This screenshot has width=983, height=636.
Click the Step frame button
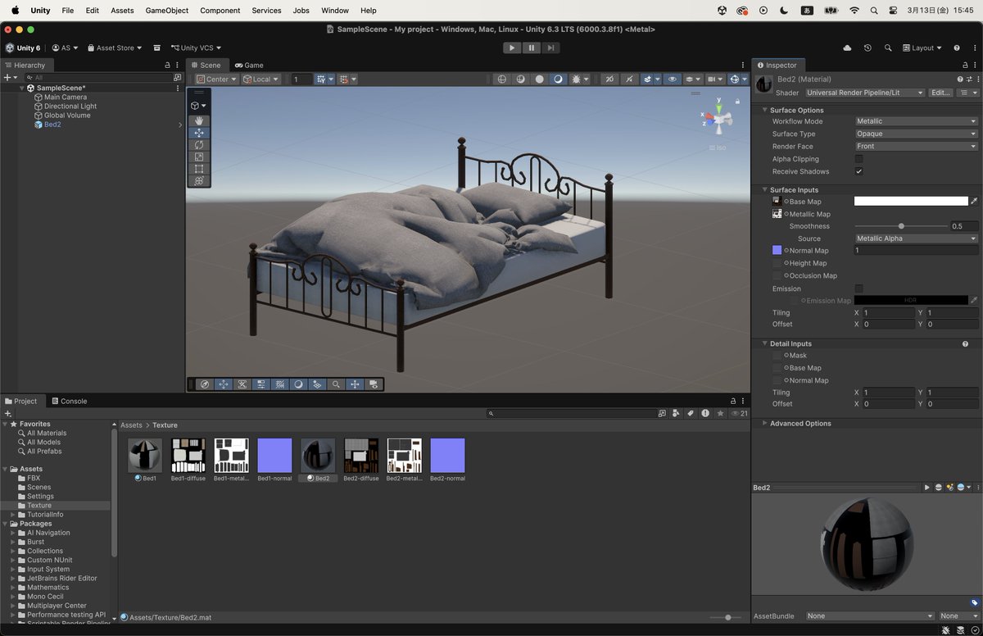click(551, 48)
